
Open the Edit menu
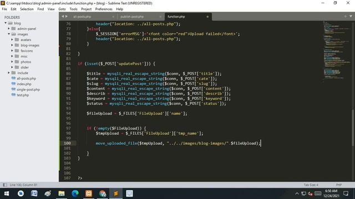[x=13, y=9]
